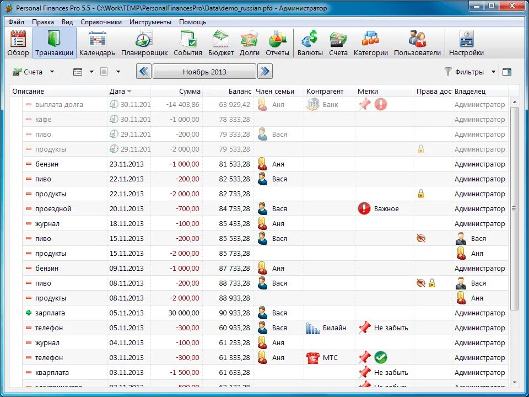Click the side panel toggle icon next to Фильтры

click(x=506, y=72)
